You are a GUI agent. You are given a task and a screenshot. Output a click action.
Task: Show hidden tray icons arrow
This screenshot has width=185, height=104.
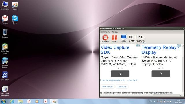(x=155, y=101)
